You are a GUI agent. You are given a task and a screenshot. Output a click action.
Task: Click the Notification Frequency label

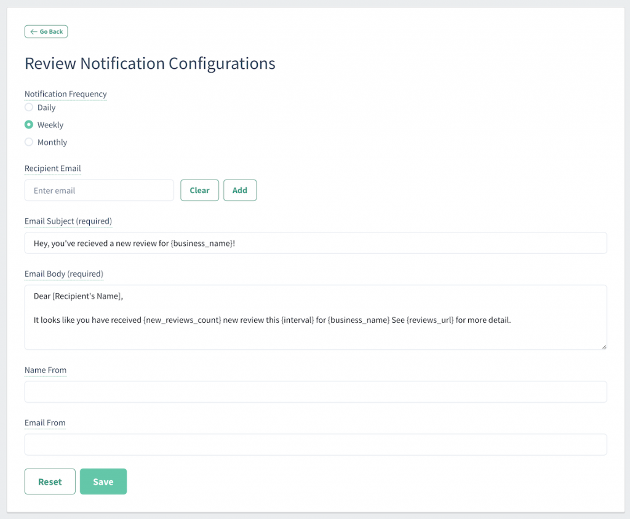tap(65, 94)
